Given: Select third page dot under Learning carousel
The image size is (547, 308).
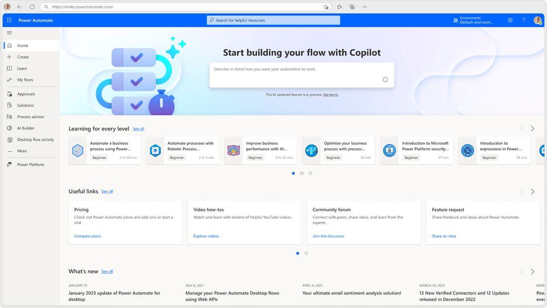Looking at the screenshot, I should [x=310, y=173].
